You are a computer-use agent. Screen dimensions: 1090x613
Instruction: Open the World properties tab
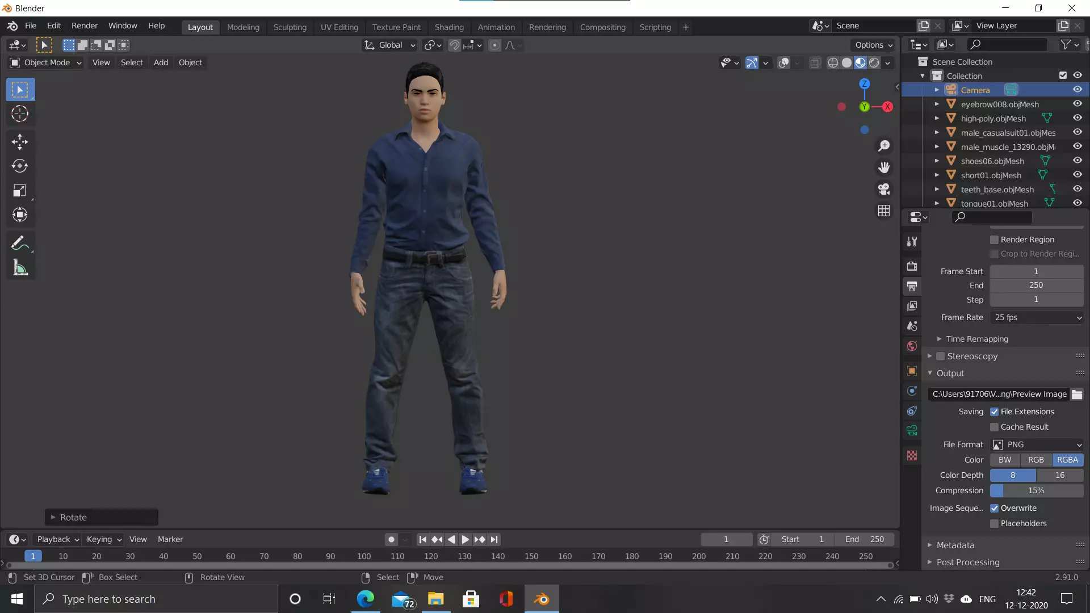[912, 346]
